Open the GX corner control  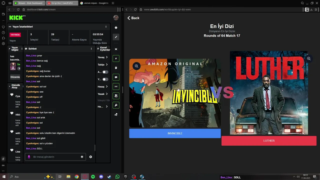tap(3, 165)
